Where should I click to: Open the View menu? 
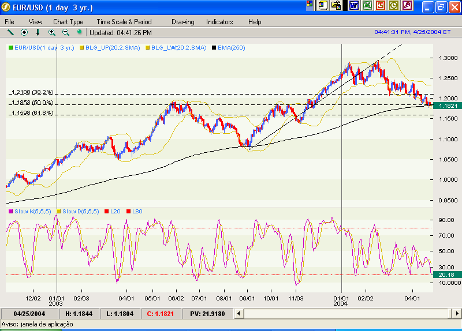coord(35,22)
